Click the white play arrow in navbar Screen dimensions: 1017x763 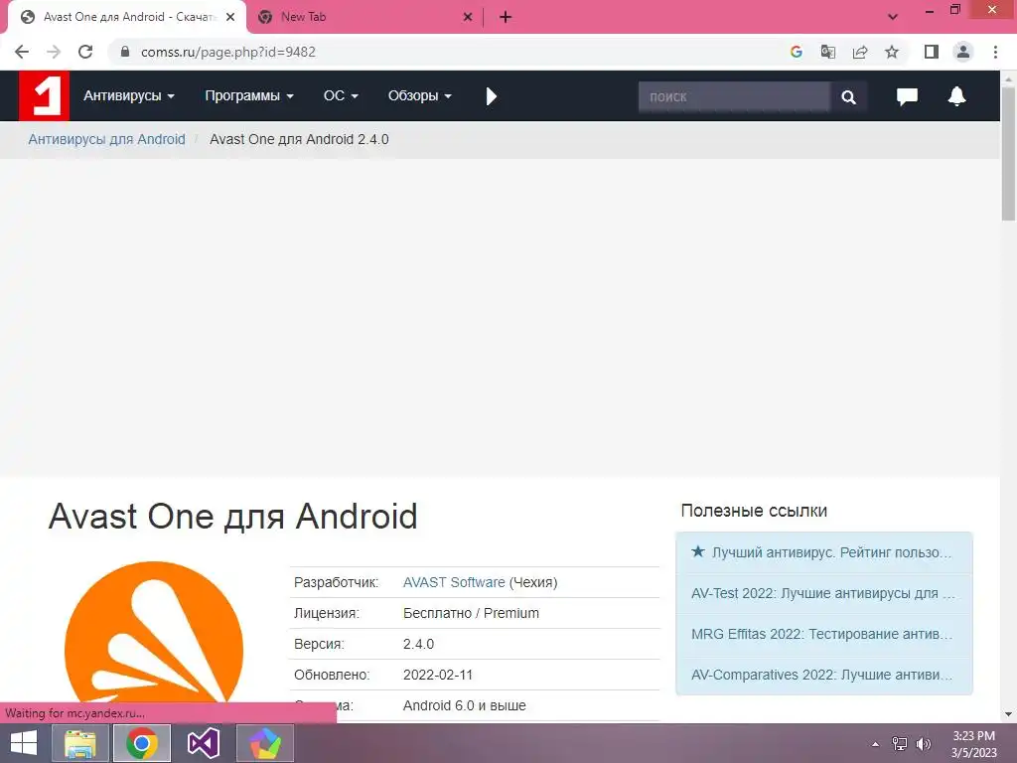(491, 96)
